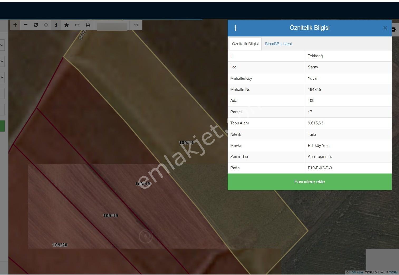
Task: Zoom out with the minus icon
Action: pyautogui.click(x=26, y=25)
